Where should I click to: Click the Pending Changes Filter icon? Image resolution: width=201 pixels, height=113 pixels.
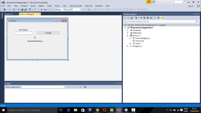(x=136, y=18)
